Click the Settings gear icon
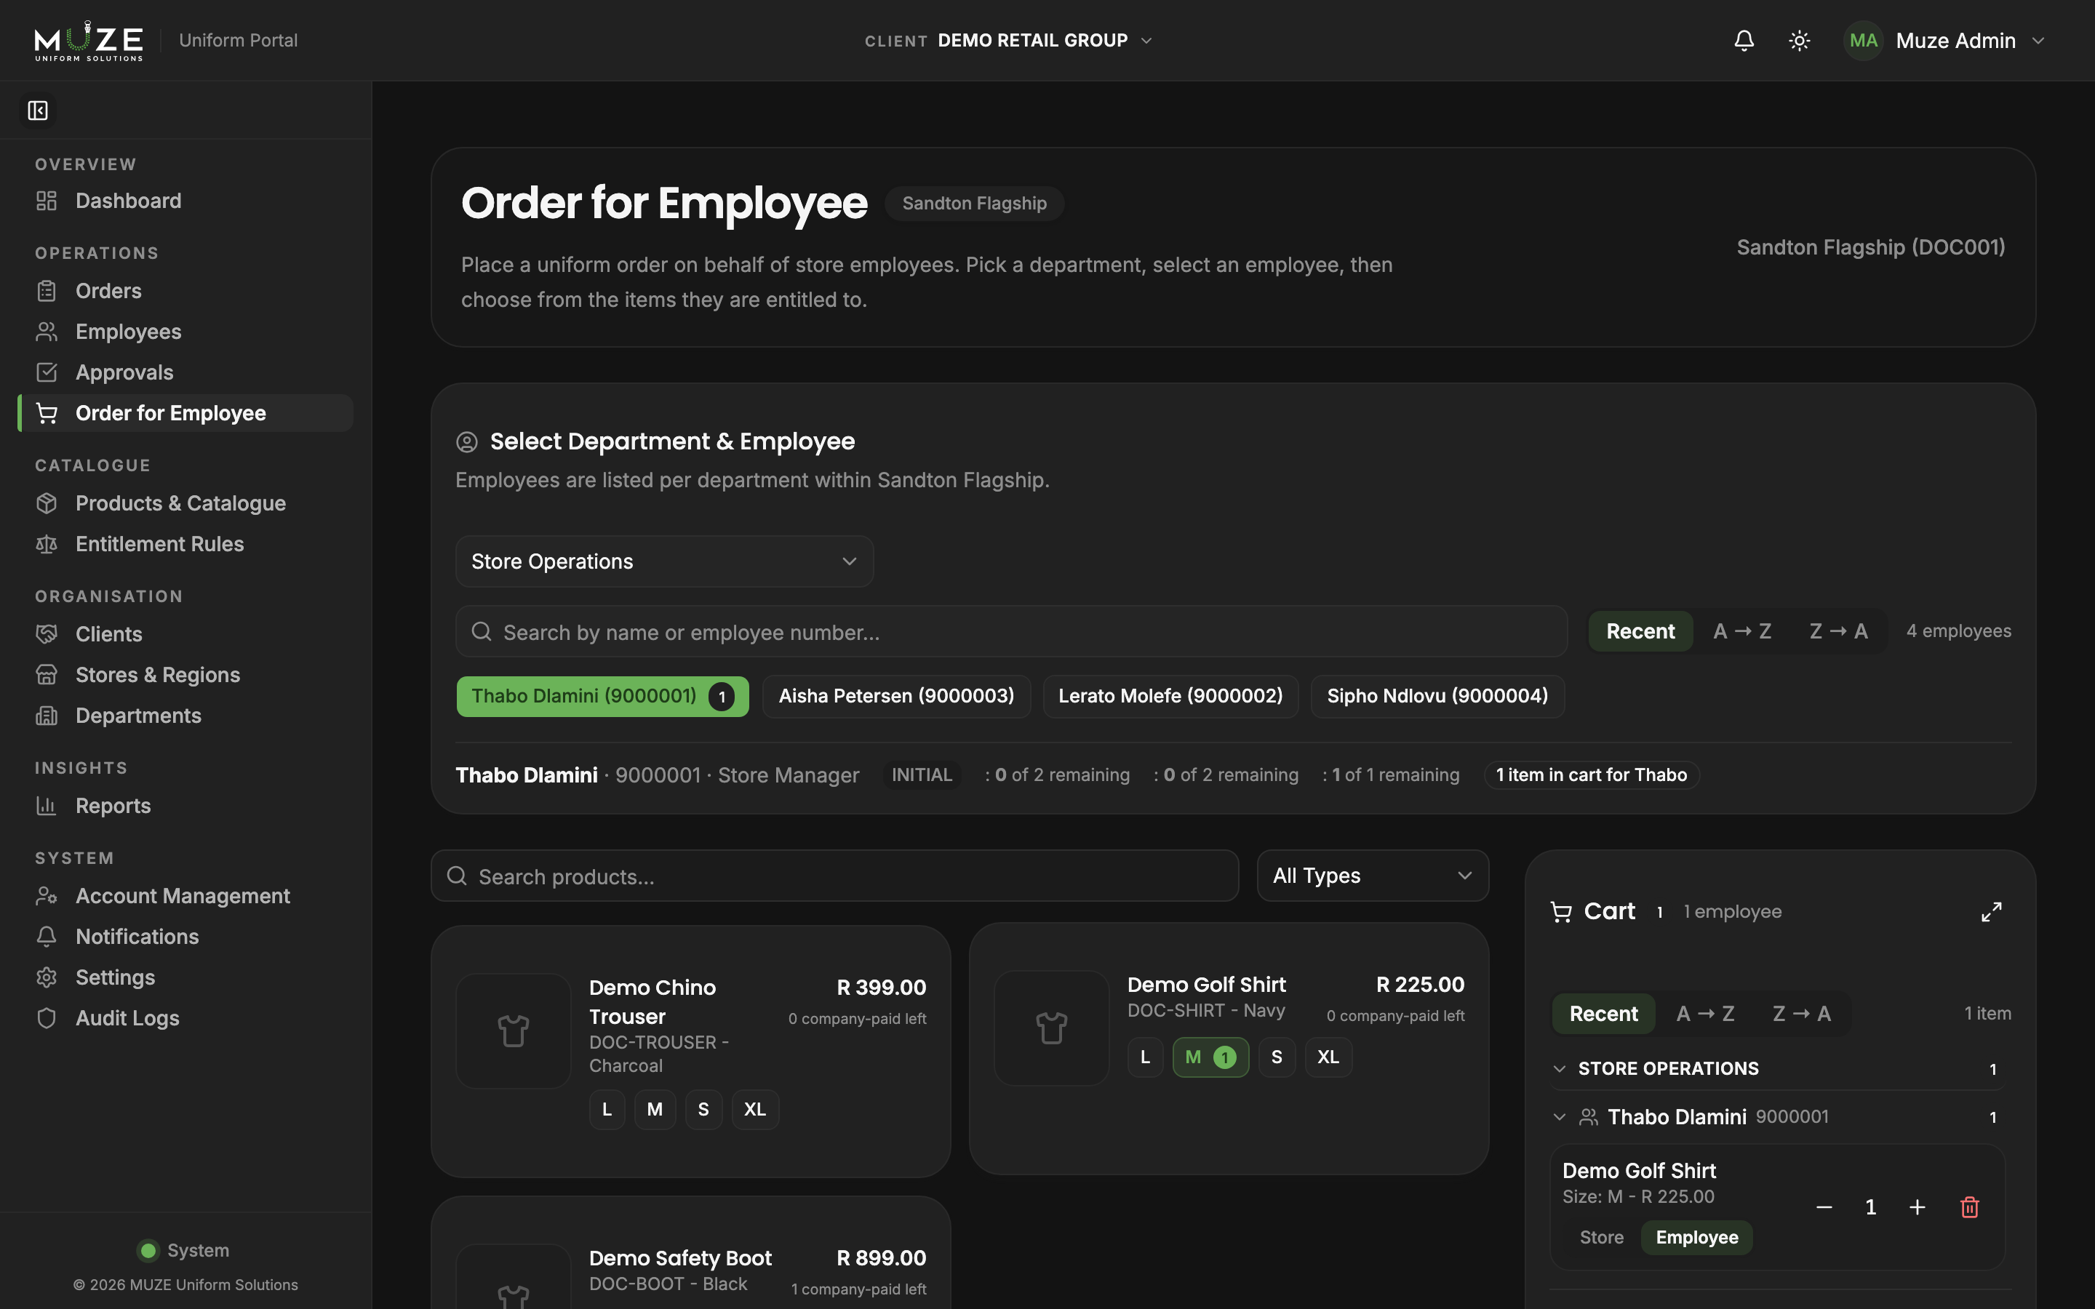The height and width of the screenshot is (1309, 2095). pyautogui.click(x=47, y=977)
